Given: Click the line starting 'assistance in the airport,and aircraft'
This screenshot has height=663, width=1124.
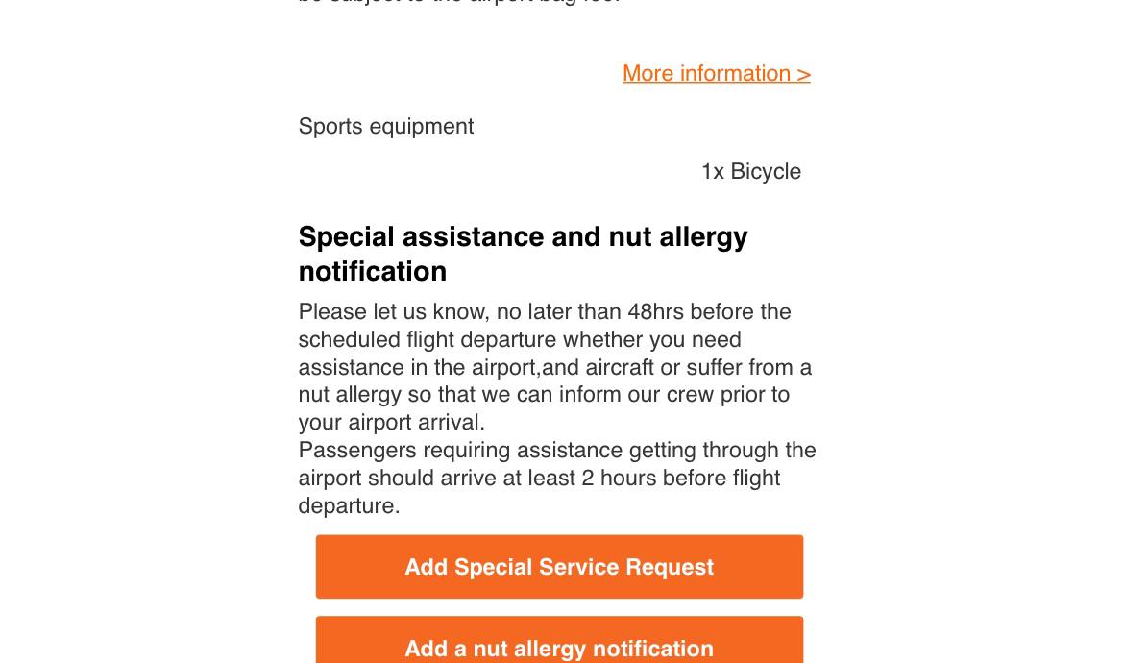Looking at the screenshot, I should (554, 368).
